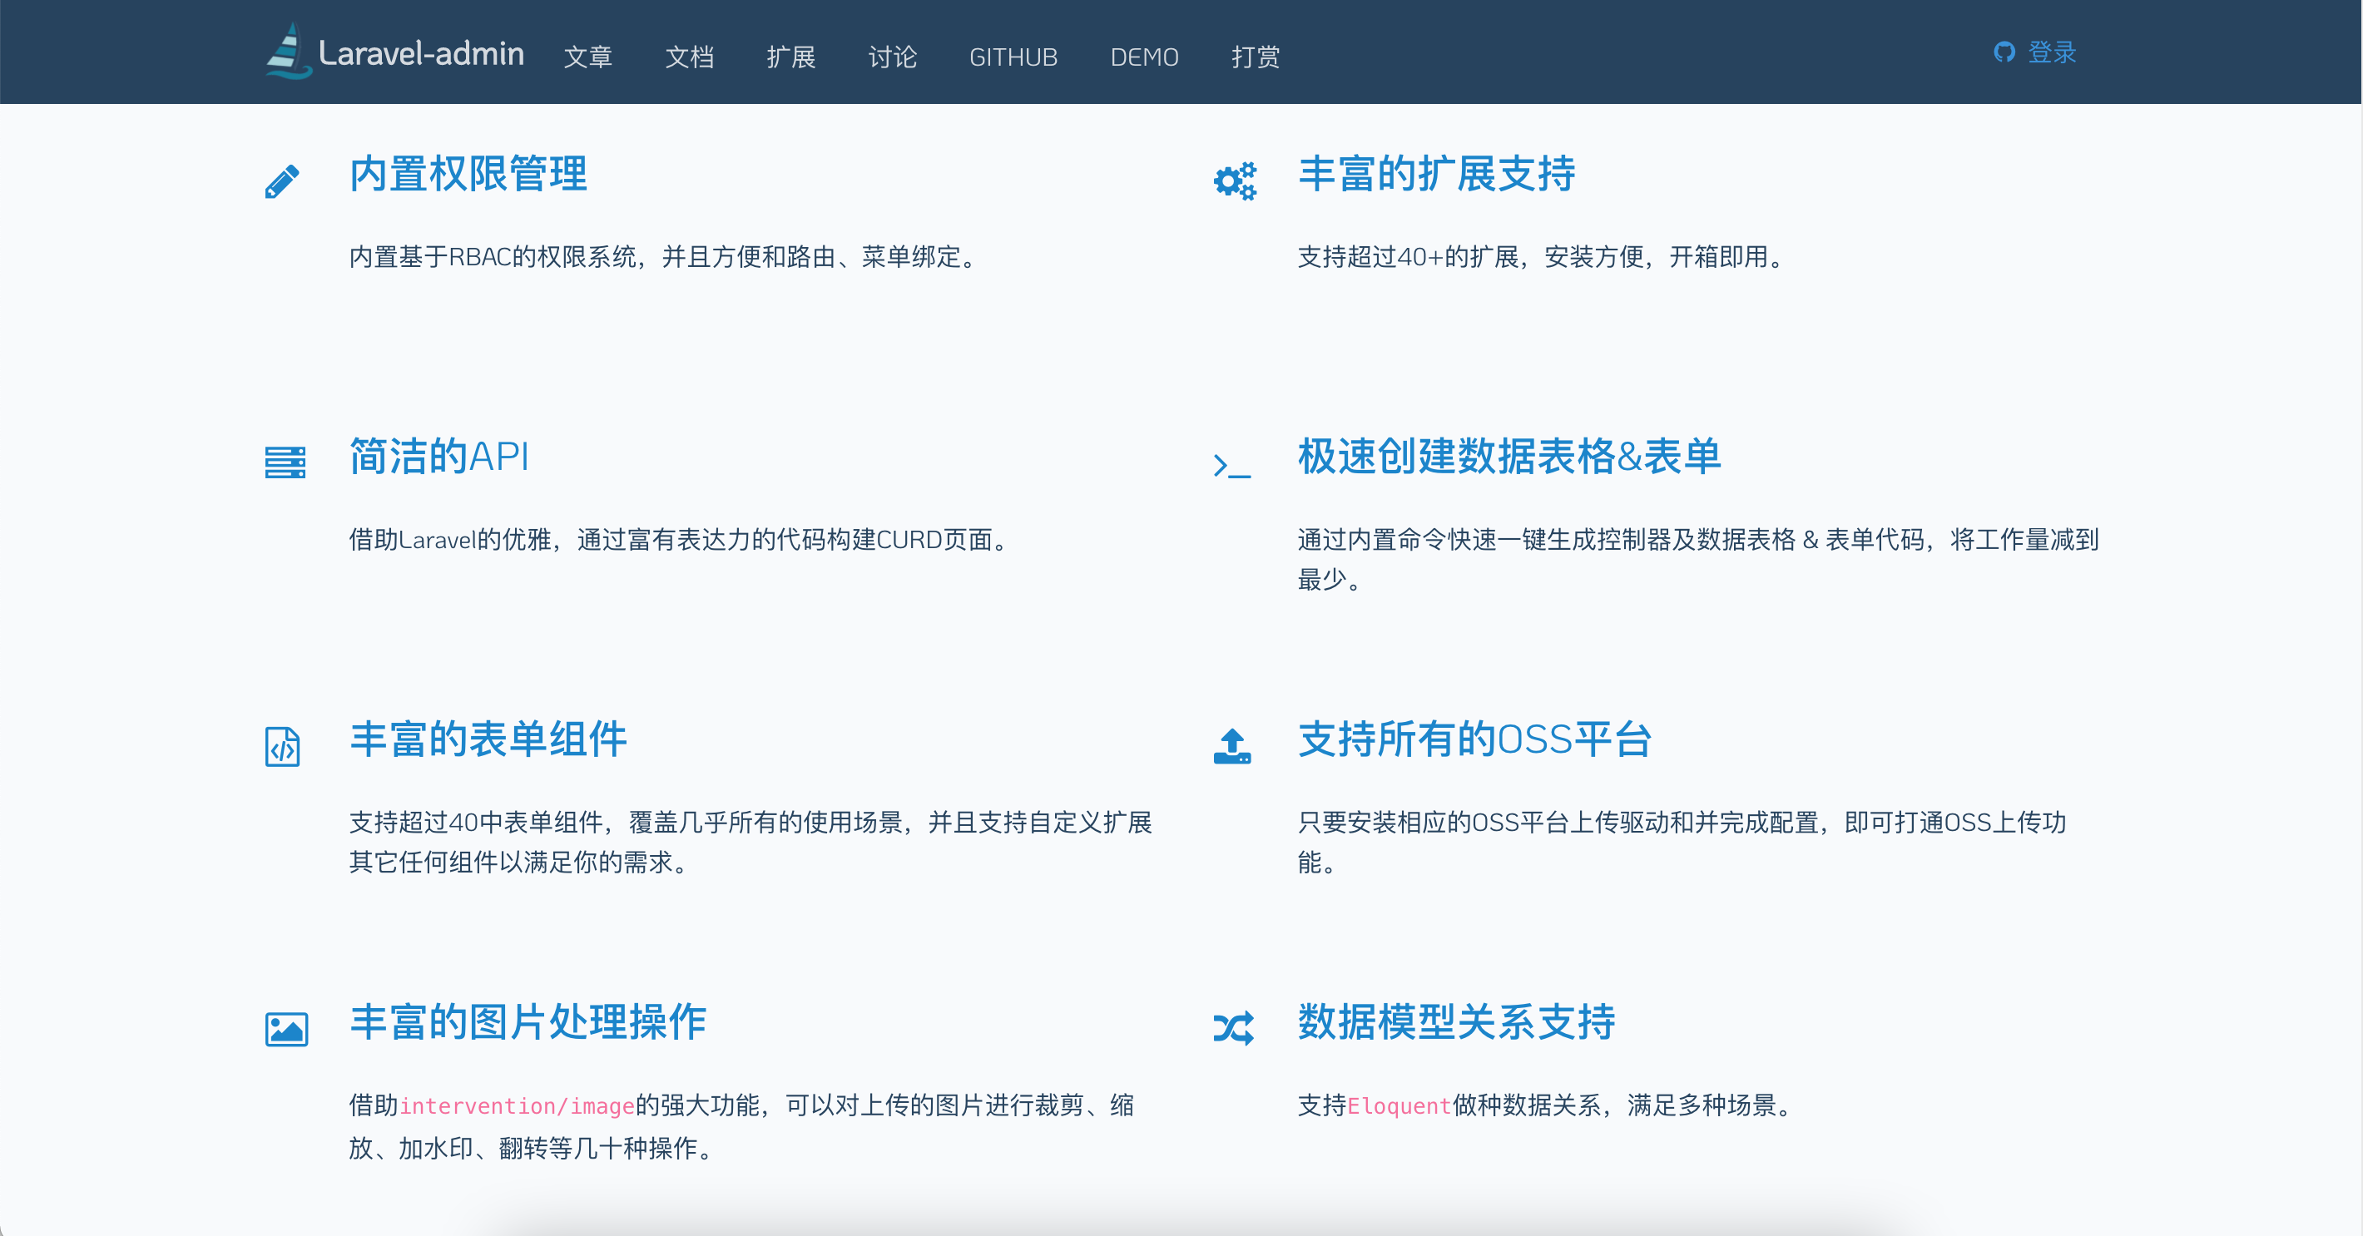This screenshot has width=2363, height=1236.
Task: Click the pencil icon beside 内置权限管理
Action: pos(281,181)
